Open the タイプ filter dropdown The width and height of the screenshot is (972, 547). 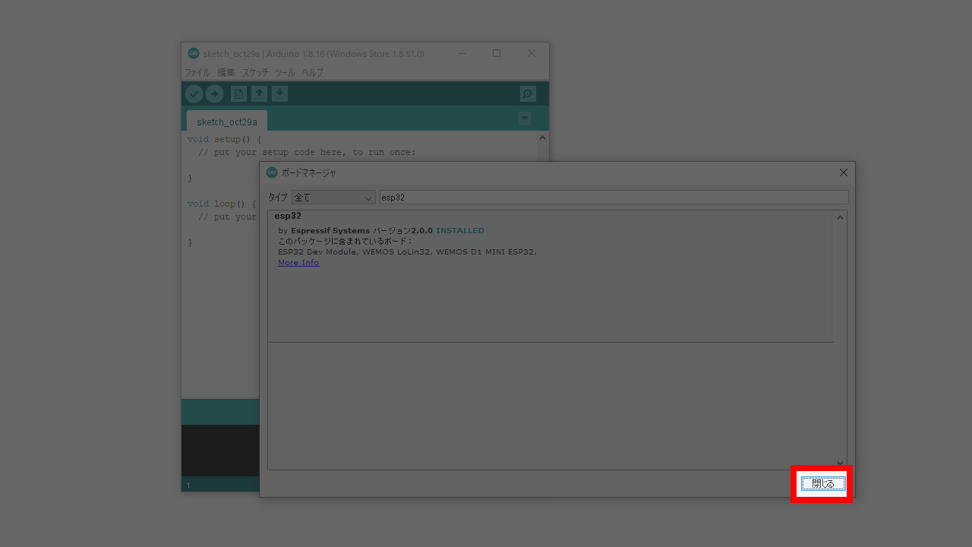click(333, 198)
